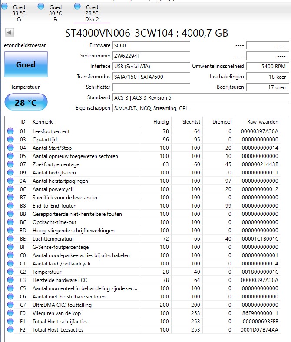The height and width of the screenshot is (342, 291).
Task: Select the UltraDMA CRC-fouttelling text
Action: pos(62,305)
